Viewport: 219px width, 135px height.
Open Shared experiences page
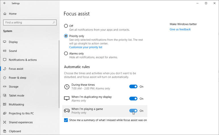30,122
